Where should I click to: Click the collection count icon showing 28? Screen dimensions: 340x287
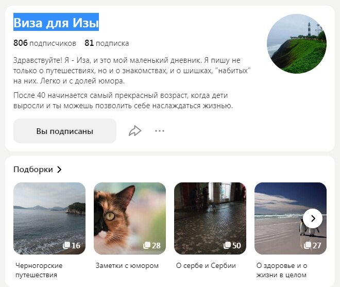147,245
